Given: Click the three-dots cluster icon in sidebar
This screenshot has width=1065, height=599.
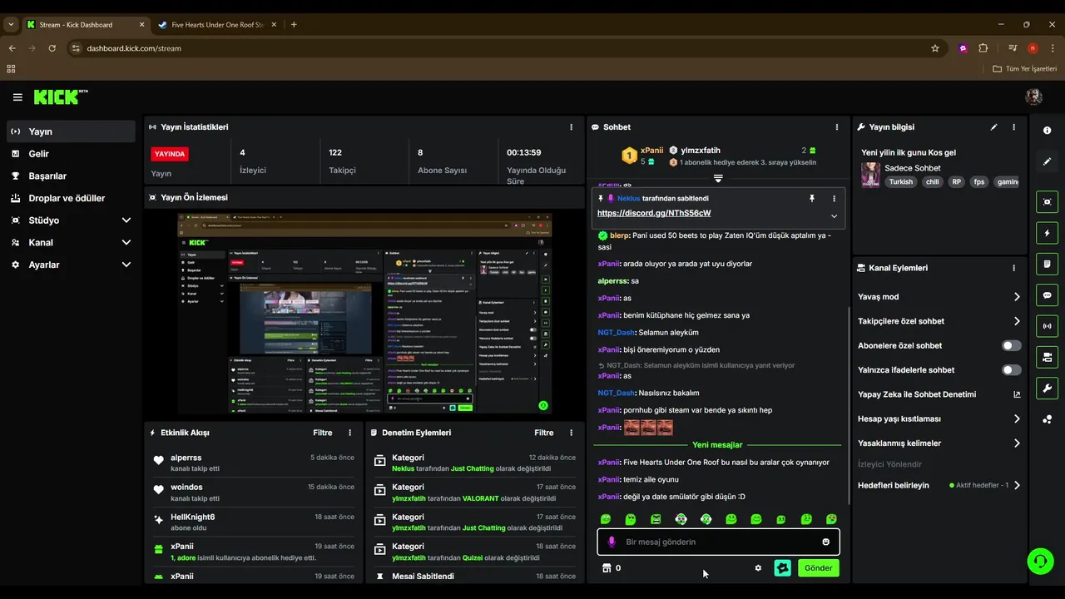Looking at the screenshot, I should point(1047,419).
